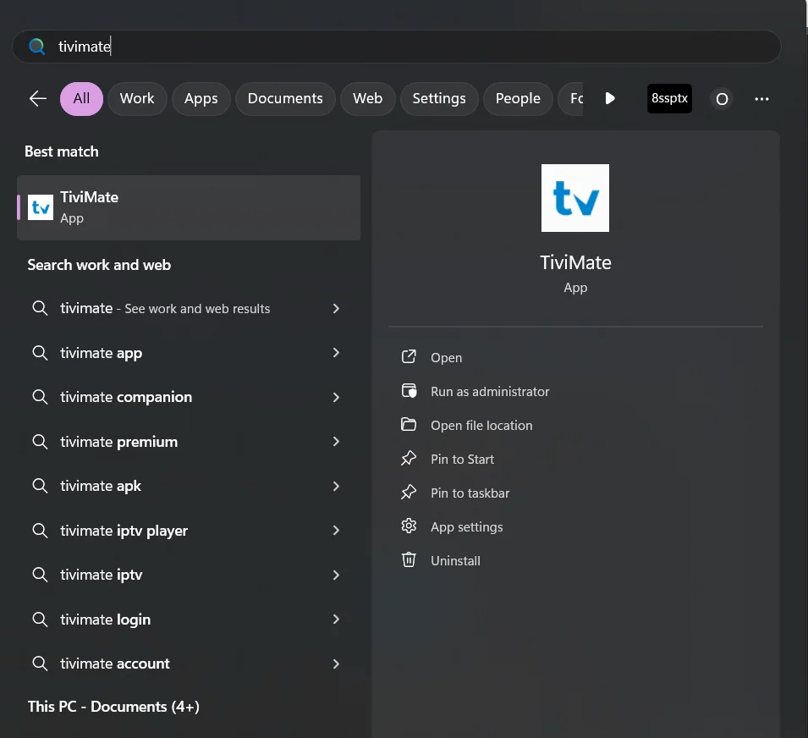Select 'tivimate premium' search suggestion text
808x738 pixels.
[x=118, y=442]
